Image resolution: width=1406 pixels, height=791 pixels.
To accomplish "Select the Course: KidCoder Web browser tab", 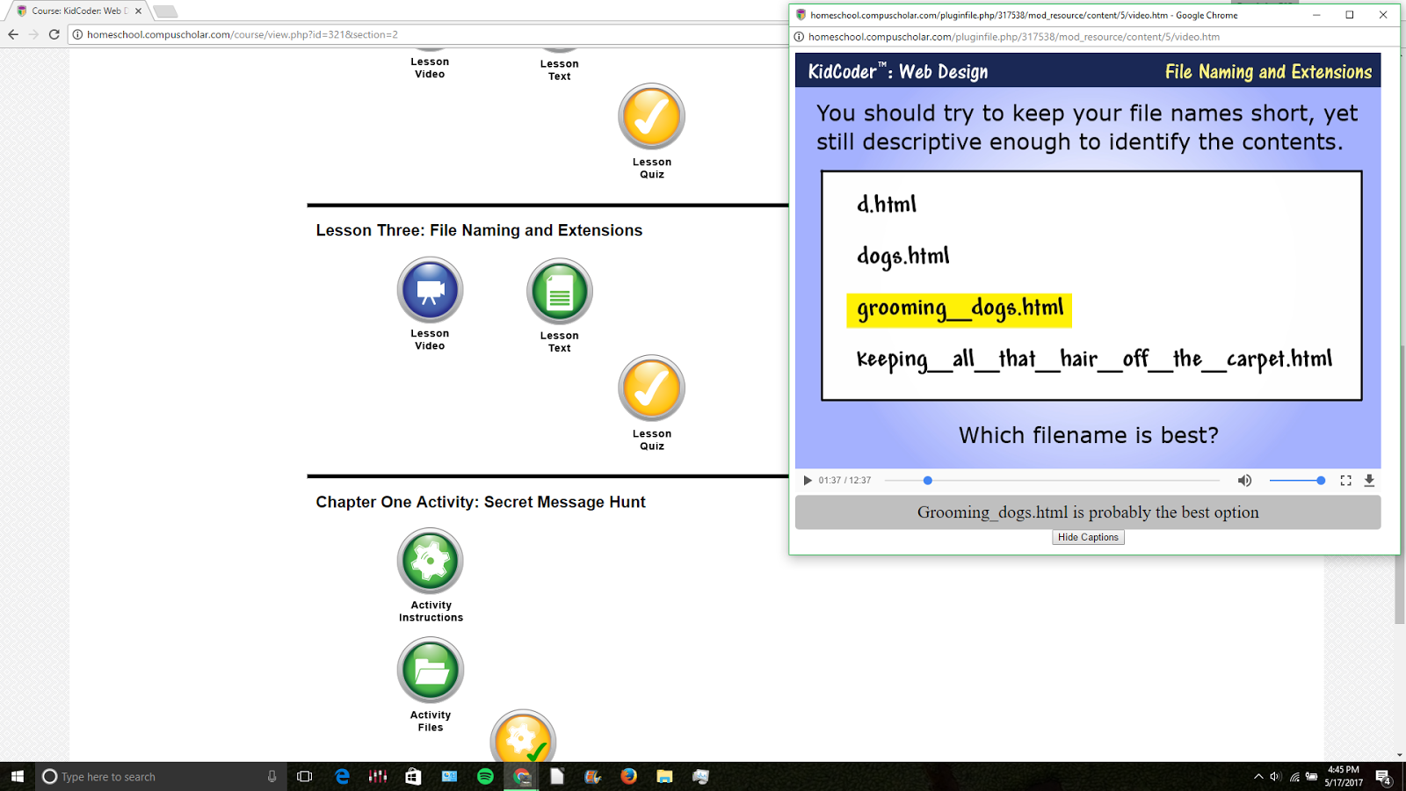I will pos(78,11).
